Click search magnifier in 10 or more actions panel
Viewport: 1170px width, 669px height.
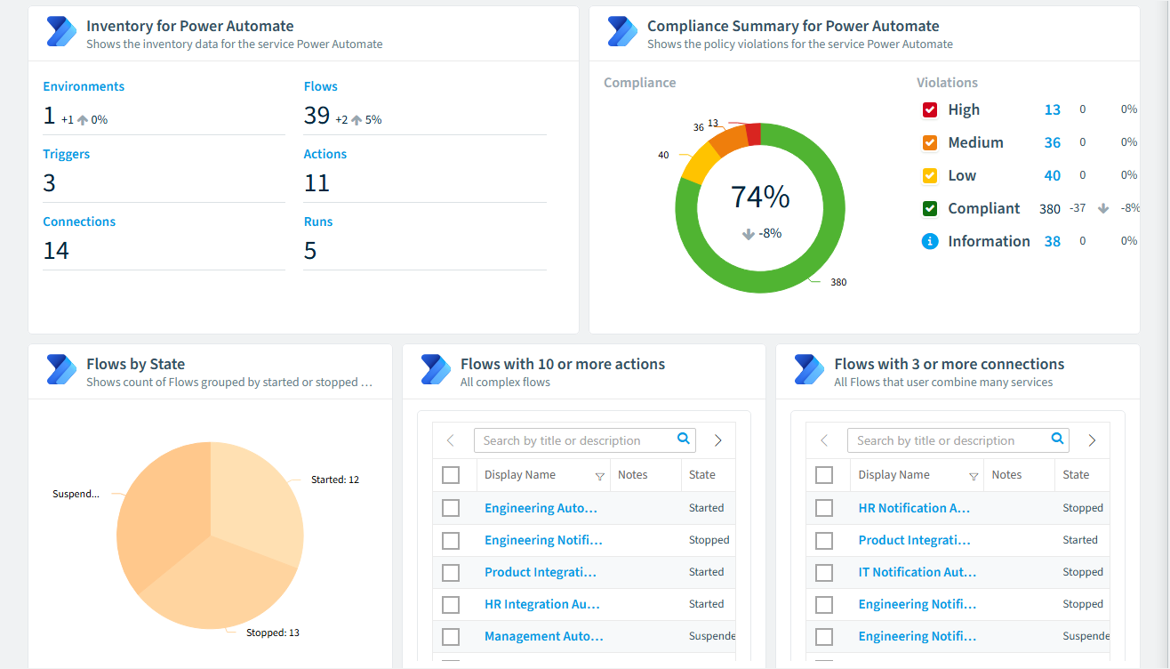684,439
